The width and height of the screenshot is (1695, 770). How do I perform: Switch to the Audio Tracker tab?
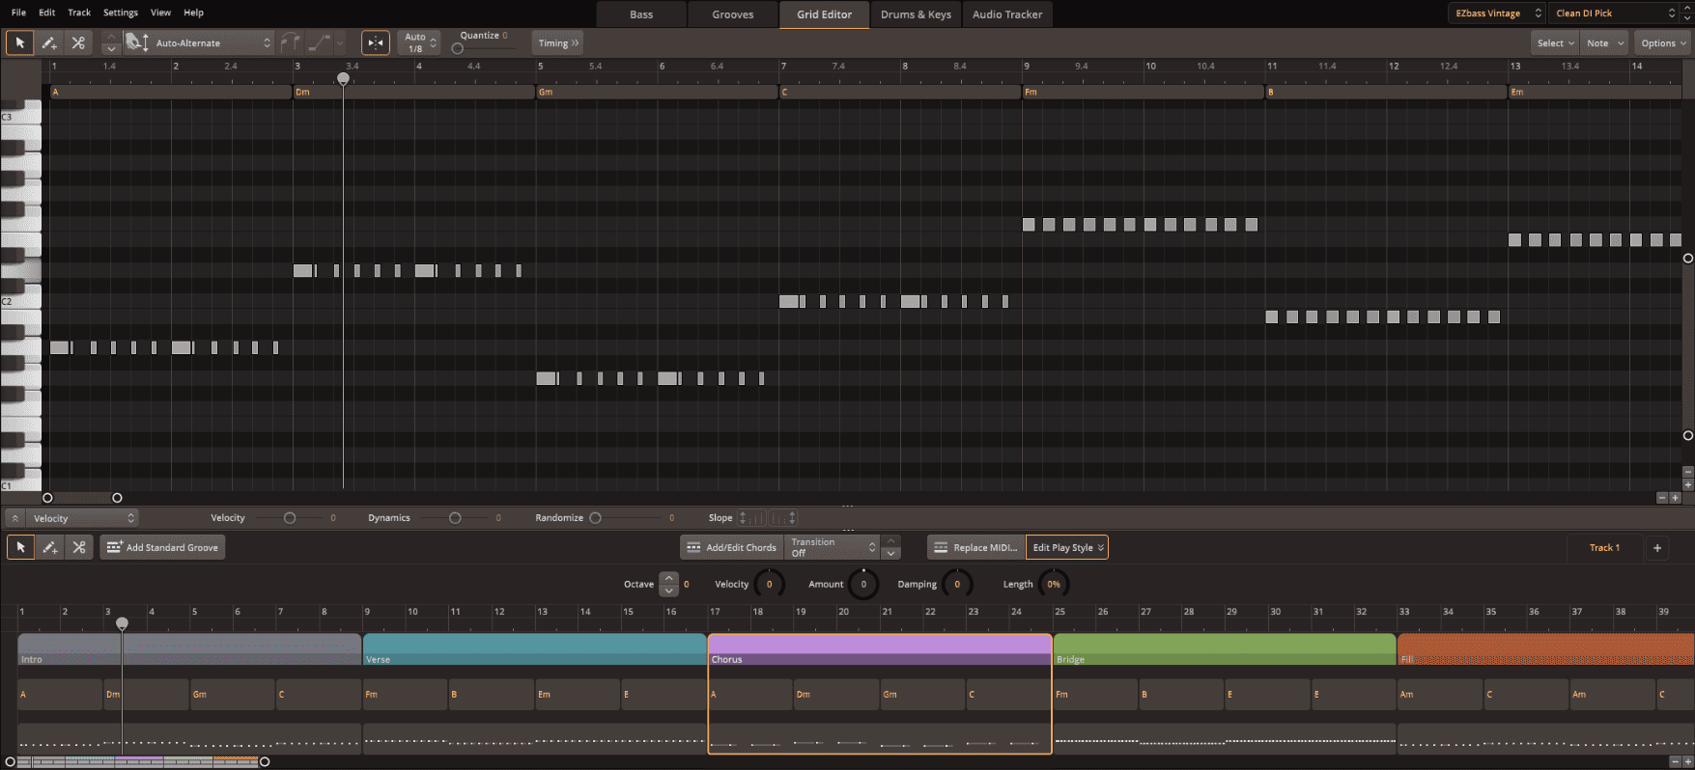pos(1007,14)
